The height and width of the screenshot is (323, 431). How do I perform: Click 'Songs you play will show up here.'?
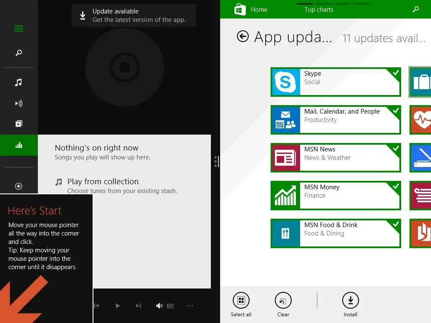[x=103, y=157]
